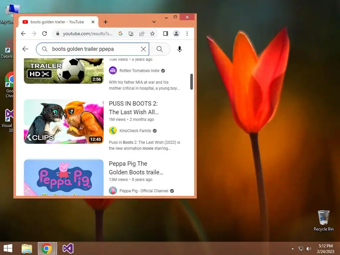Reload the YouTube page
The image size is (340, 255).
coord(44,34)
